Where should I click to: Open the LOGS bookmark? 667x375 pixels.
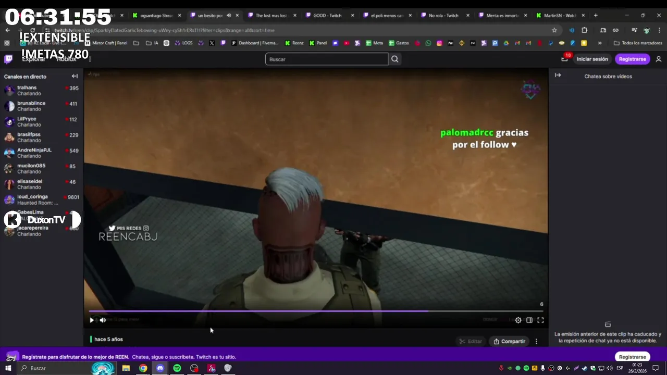point(183,43)
